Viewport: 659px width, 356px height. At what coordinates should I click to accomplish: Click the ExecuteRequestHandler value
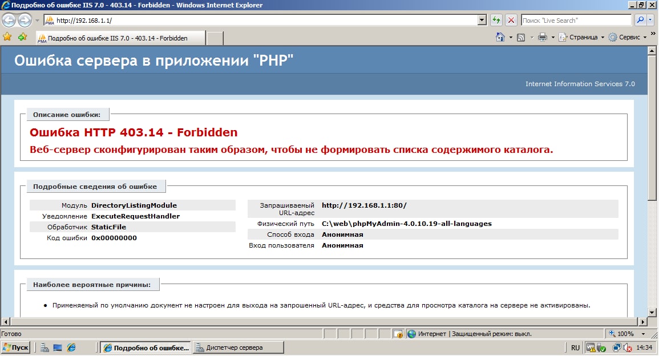(135, 216)
